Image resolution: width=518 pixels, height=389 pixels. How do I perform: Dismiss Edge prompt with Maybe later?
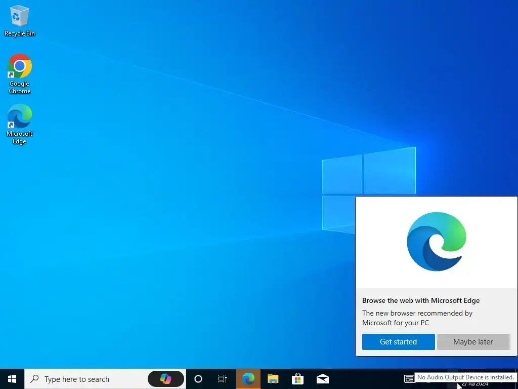pyautogui.click(x=473, y=342)
